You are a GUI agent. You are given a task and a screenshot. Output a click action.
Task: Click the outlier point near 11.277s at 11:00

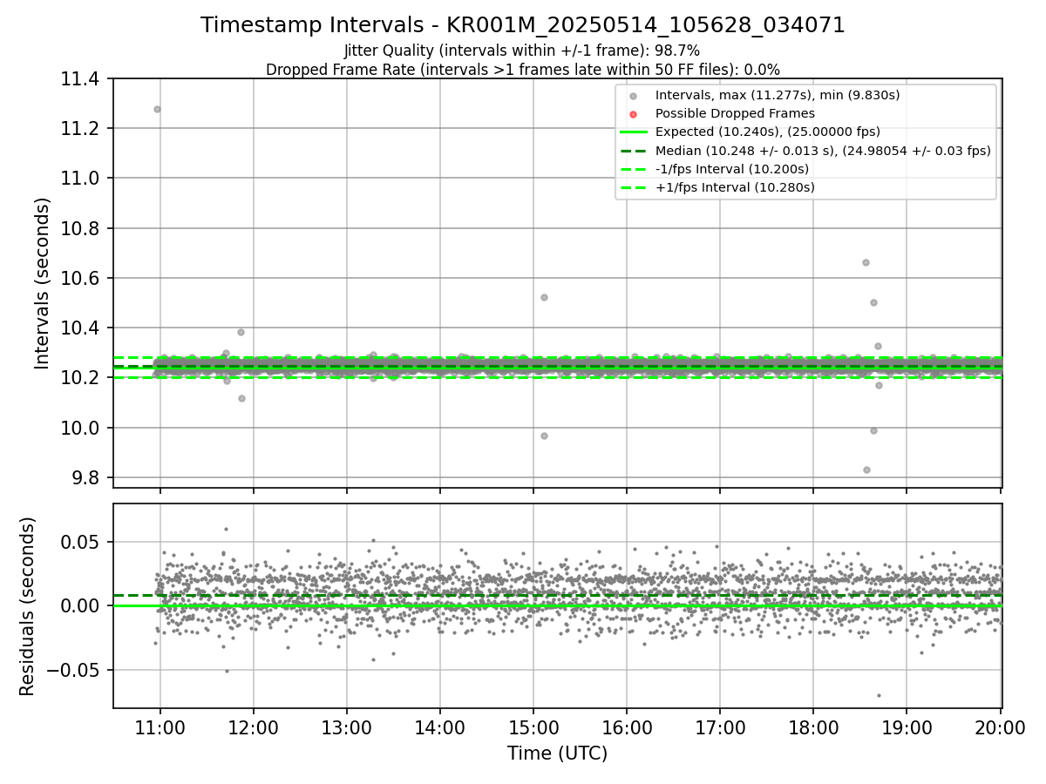point(157,109)
